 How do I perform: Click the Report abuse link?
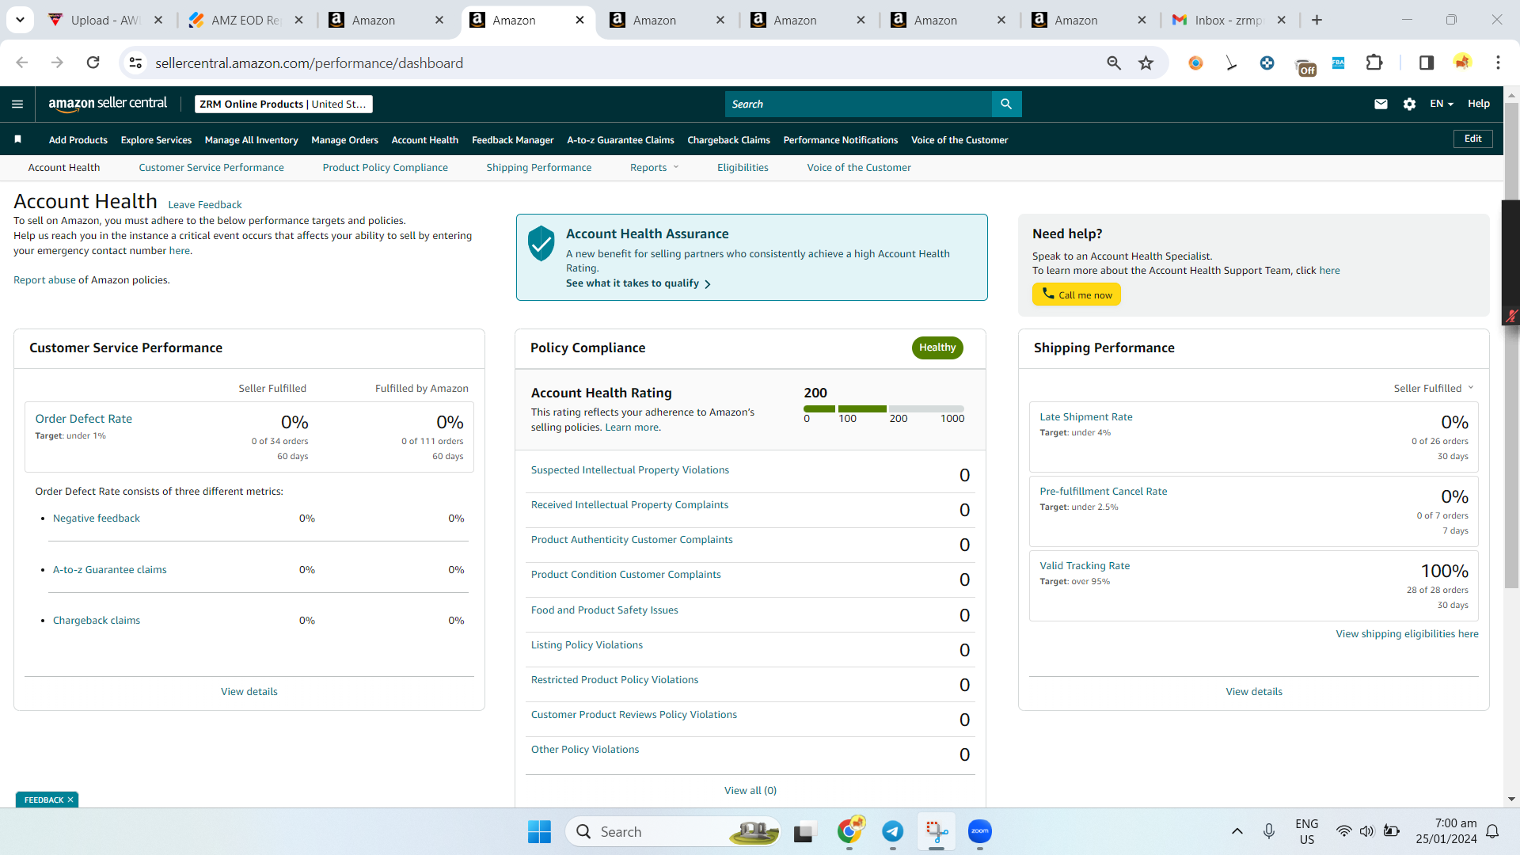(x=44, y=279)
